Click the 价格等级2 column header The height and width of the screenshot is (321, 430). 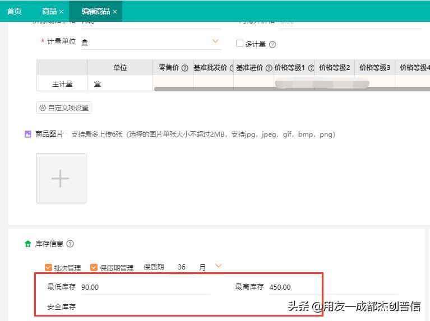[x=334, y=67]
